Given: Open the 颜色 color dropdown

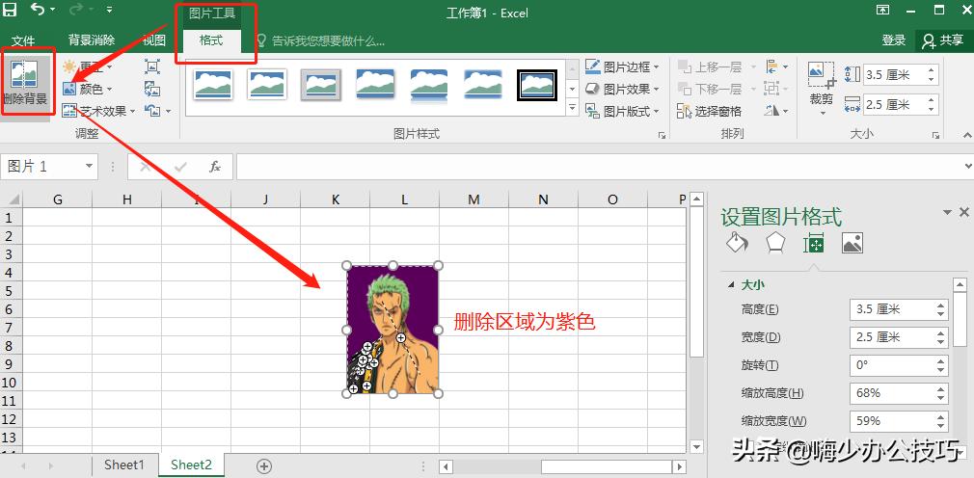Looking at the screenshot, I should 88,89.
